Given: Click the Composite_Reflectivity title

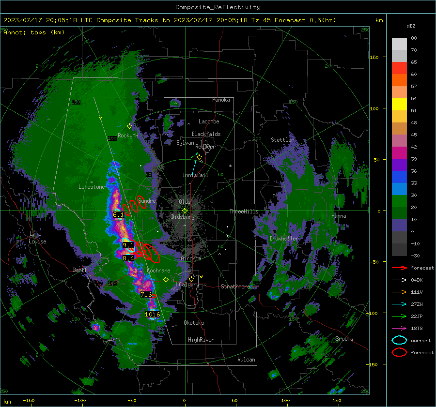Looking at the screenshot, I should pos(218,7).
